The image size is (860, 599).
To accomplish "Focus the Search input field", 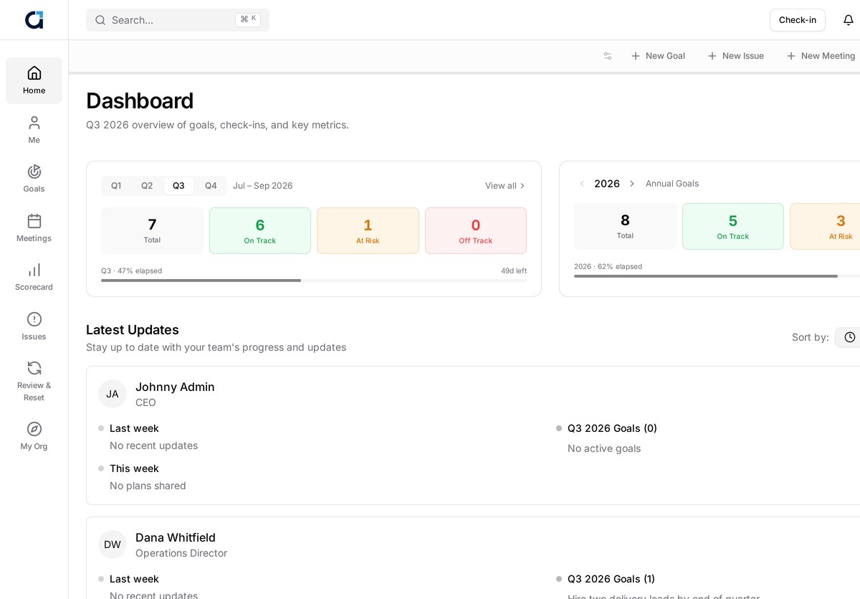I will point(178,20).
